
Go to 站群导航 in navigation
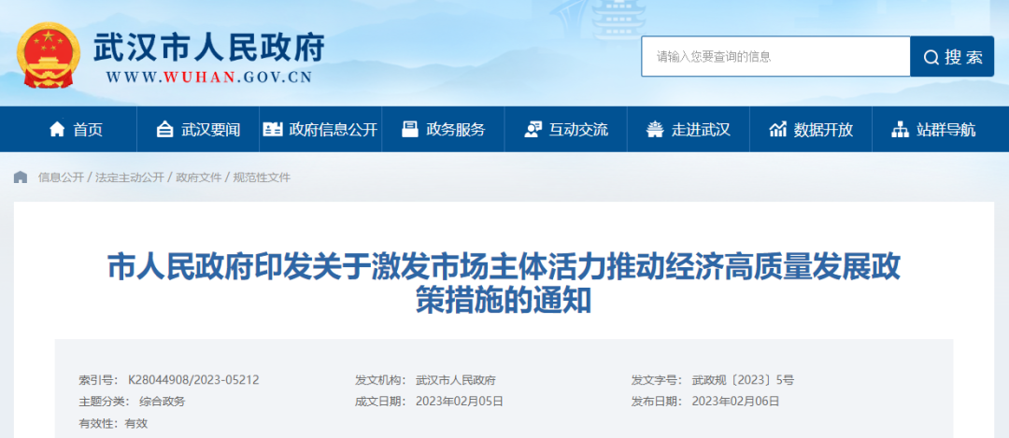(945, 130)
